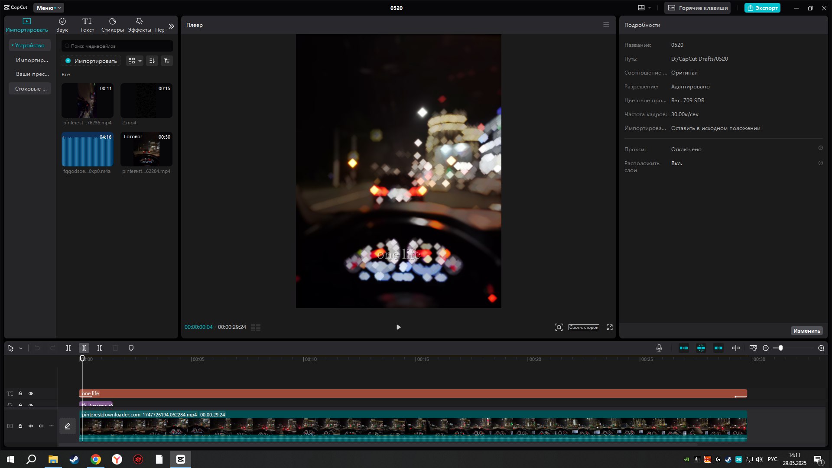Select the fqqodsoe audio file thumbnail
Viewport: 832px width, 468px height.
[x=88, y=149]
